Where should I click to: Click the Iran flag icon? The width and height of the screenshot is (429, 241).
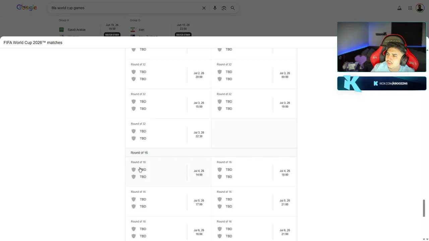pos(133,30)
